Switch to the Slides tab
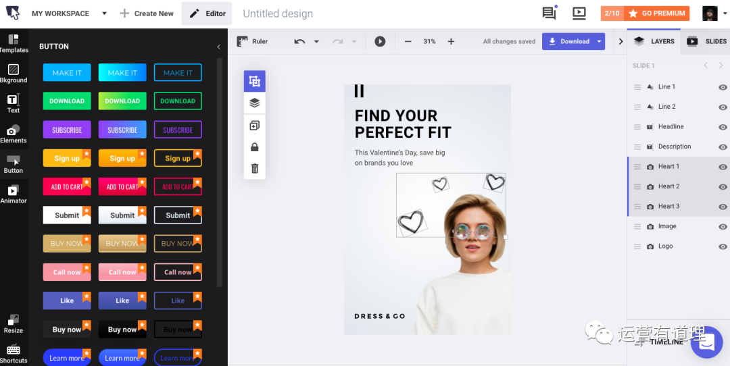 click(x=707, y=41)
